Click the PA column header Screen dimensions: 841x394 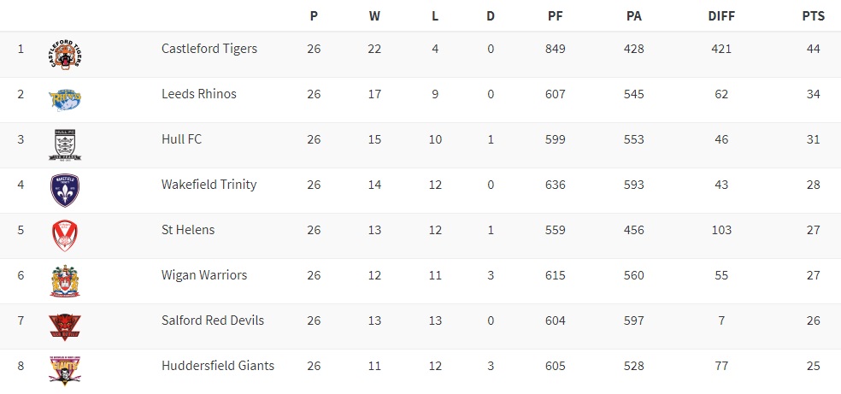(x=633, y=16)
